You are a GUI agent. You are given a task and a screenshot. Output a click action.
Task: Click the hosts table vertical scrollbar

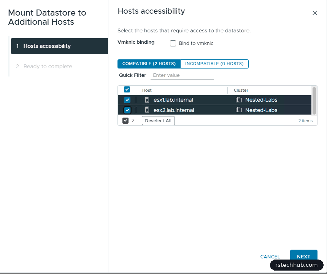314,101
